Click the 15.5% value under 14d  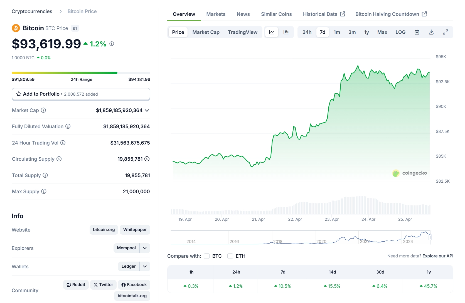[x=332, y=286]
